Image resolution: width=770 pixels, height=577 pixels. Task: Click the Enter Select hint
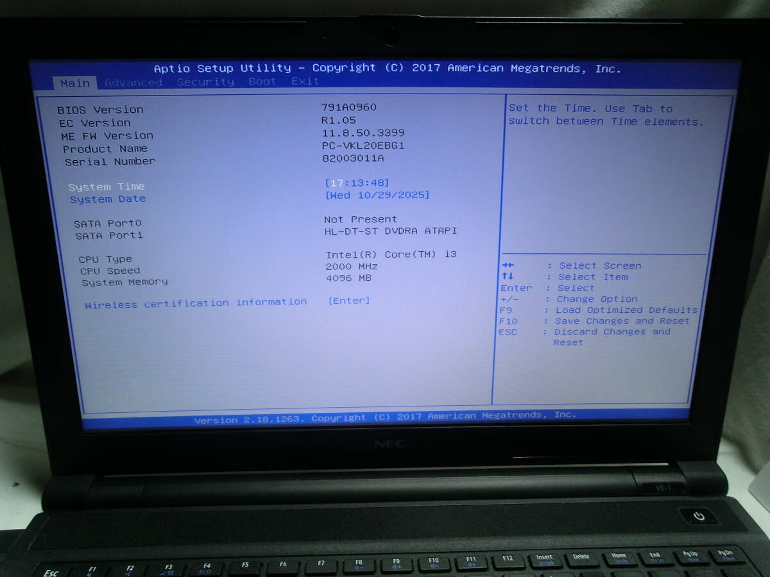point(547,288)
